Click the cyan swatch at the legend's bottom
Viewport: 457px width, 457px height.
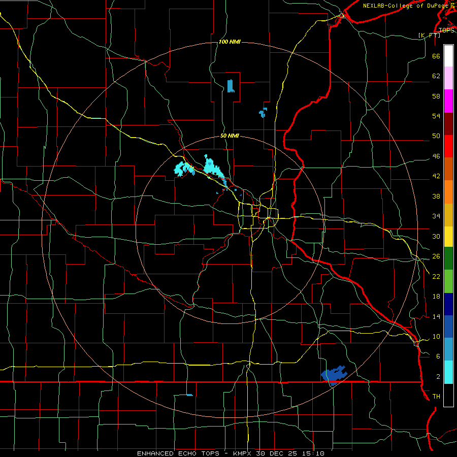(x=448, y=372)
